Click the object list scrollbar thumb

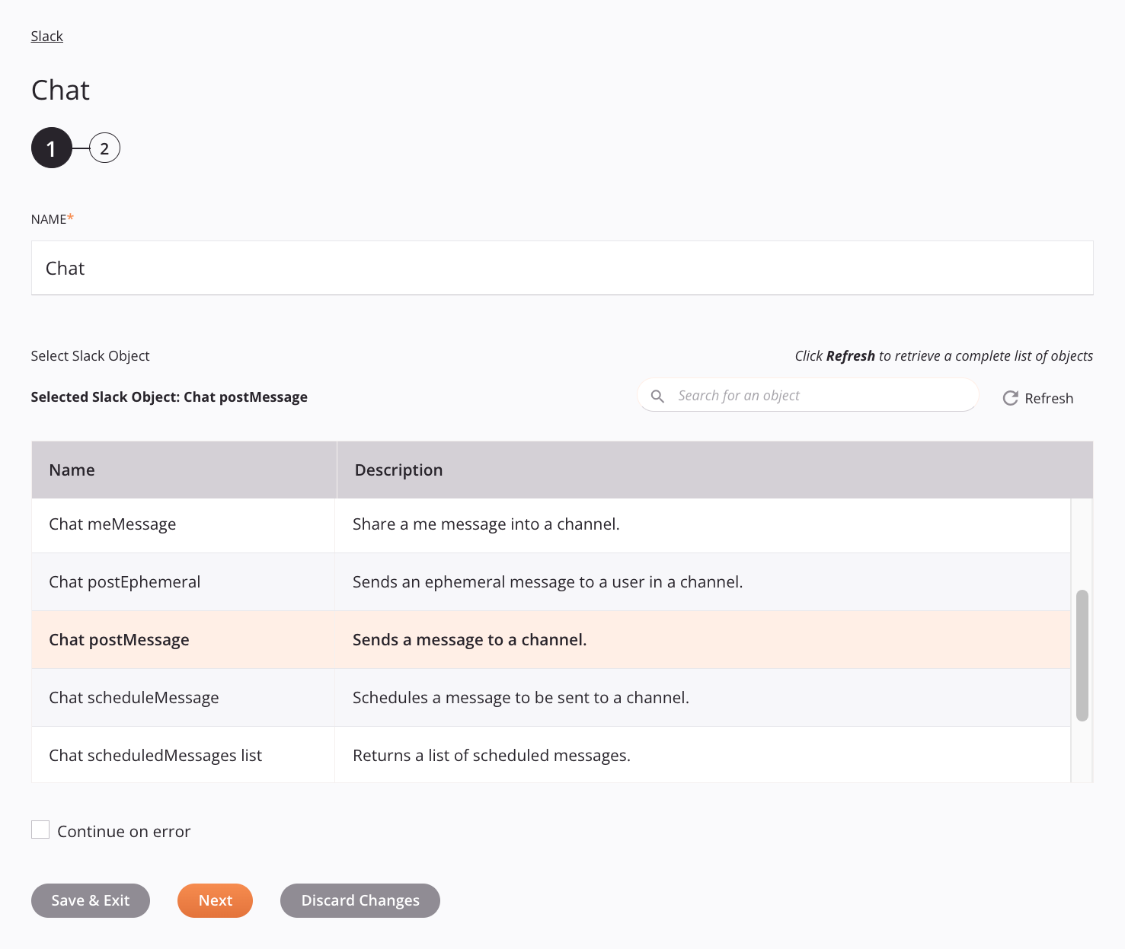click(1082, 655)
